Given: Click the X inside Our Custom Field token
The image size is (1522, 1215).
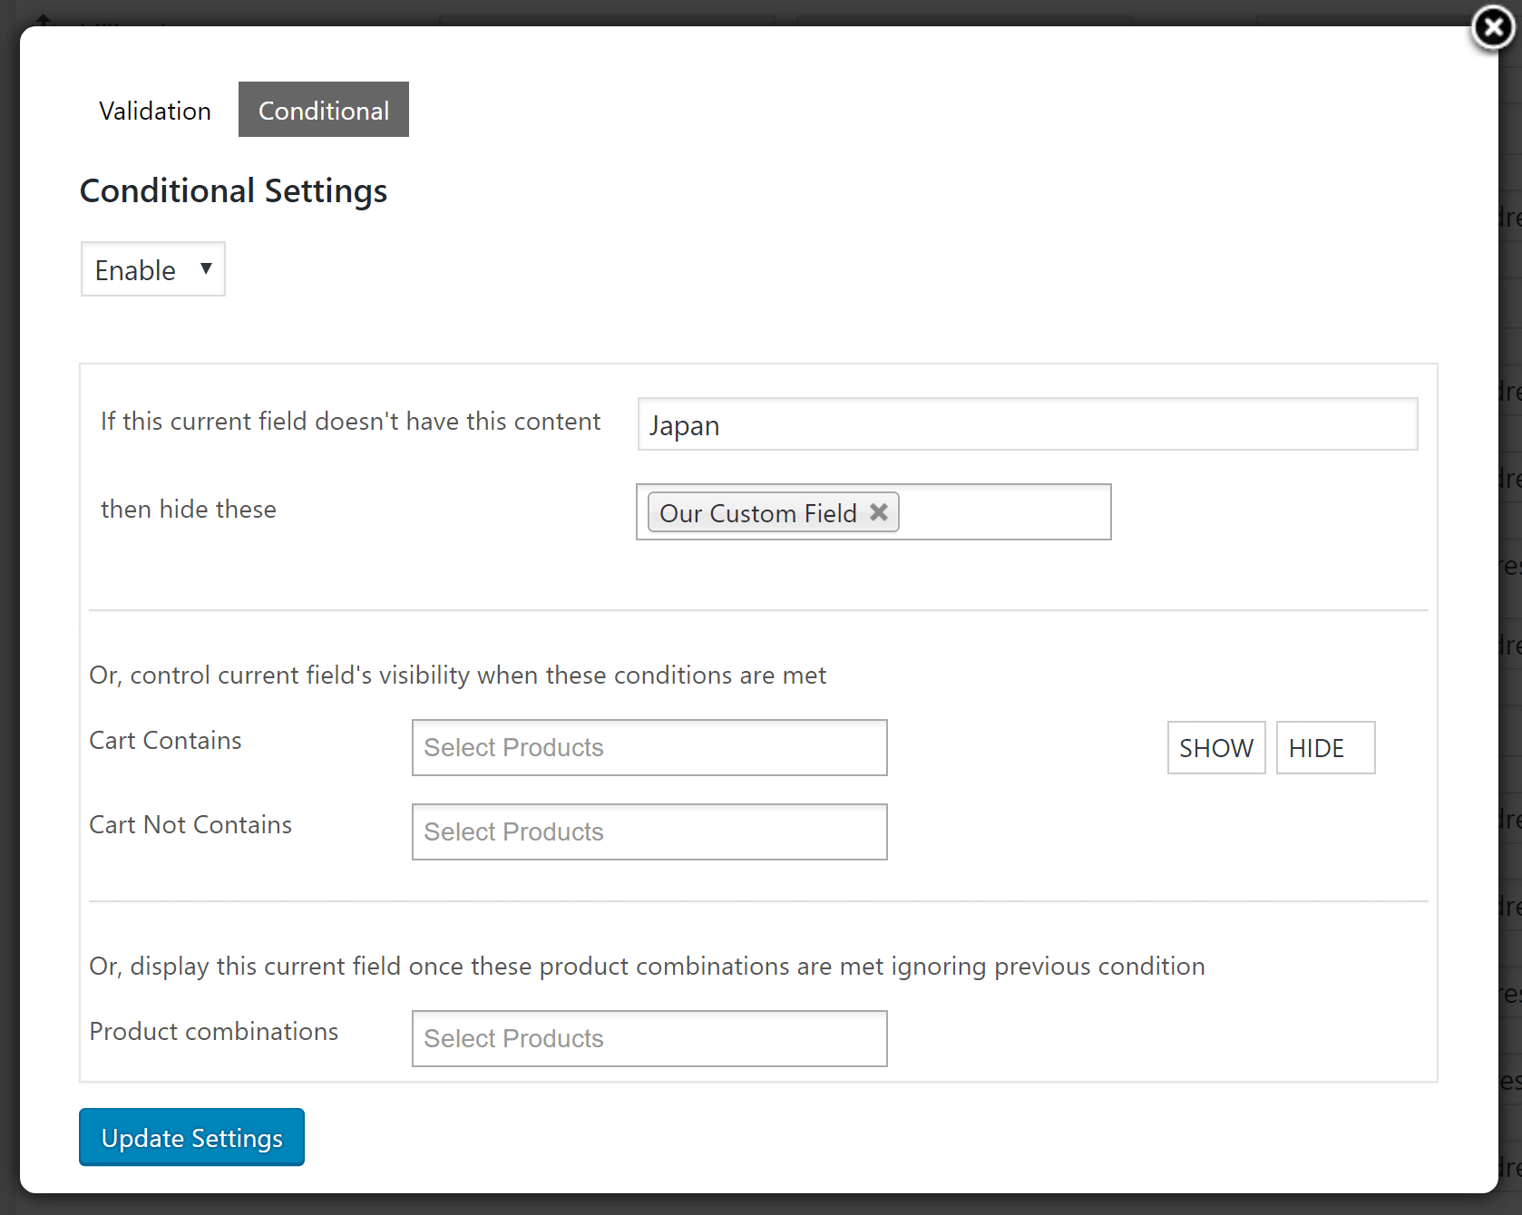Looking at the screenshot, I should 878,511.
